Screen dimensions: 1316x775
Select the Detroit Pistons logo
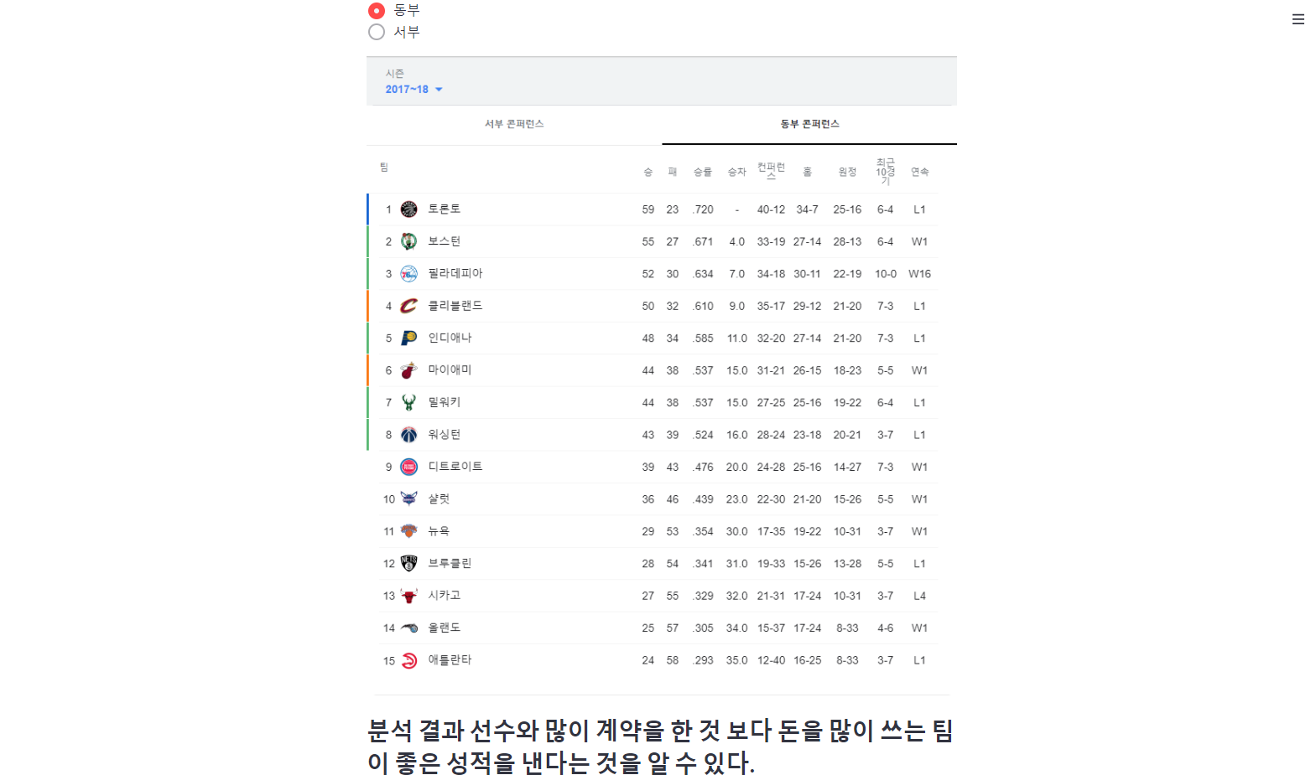coord(409,466)
